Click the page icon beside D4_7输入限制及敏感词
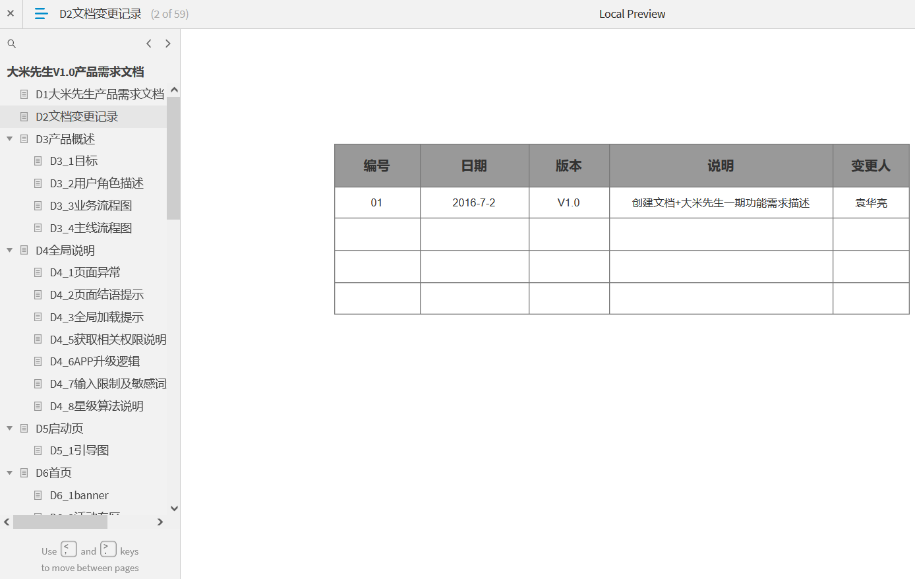This screenshot has width=915, height=579. tap(38, 384)
